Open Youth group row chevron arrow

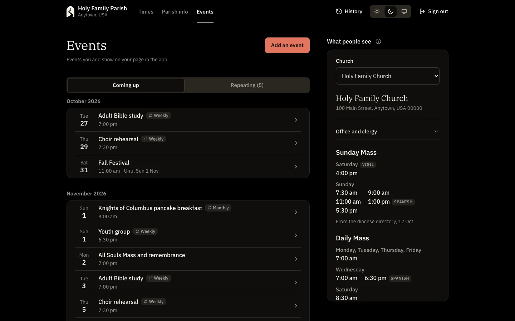point(296,235)
